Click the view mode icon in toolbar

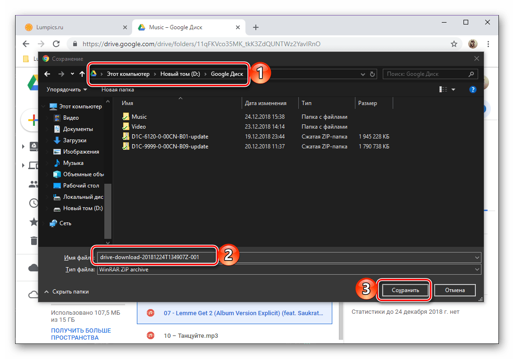click(443, 90)
